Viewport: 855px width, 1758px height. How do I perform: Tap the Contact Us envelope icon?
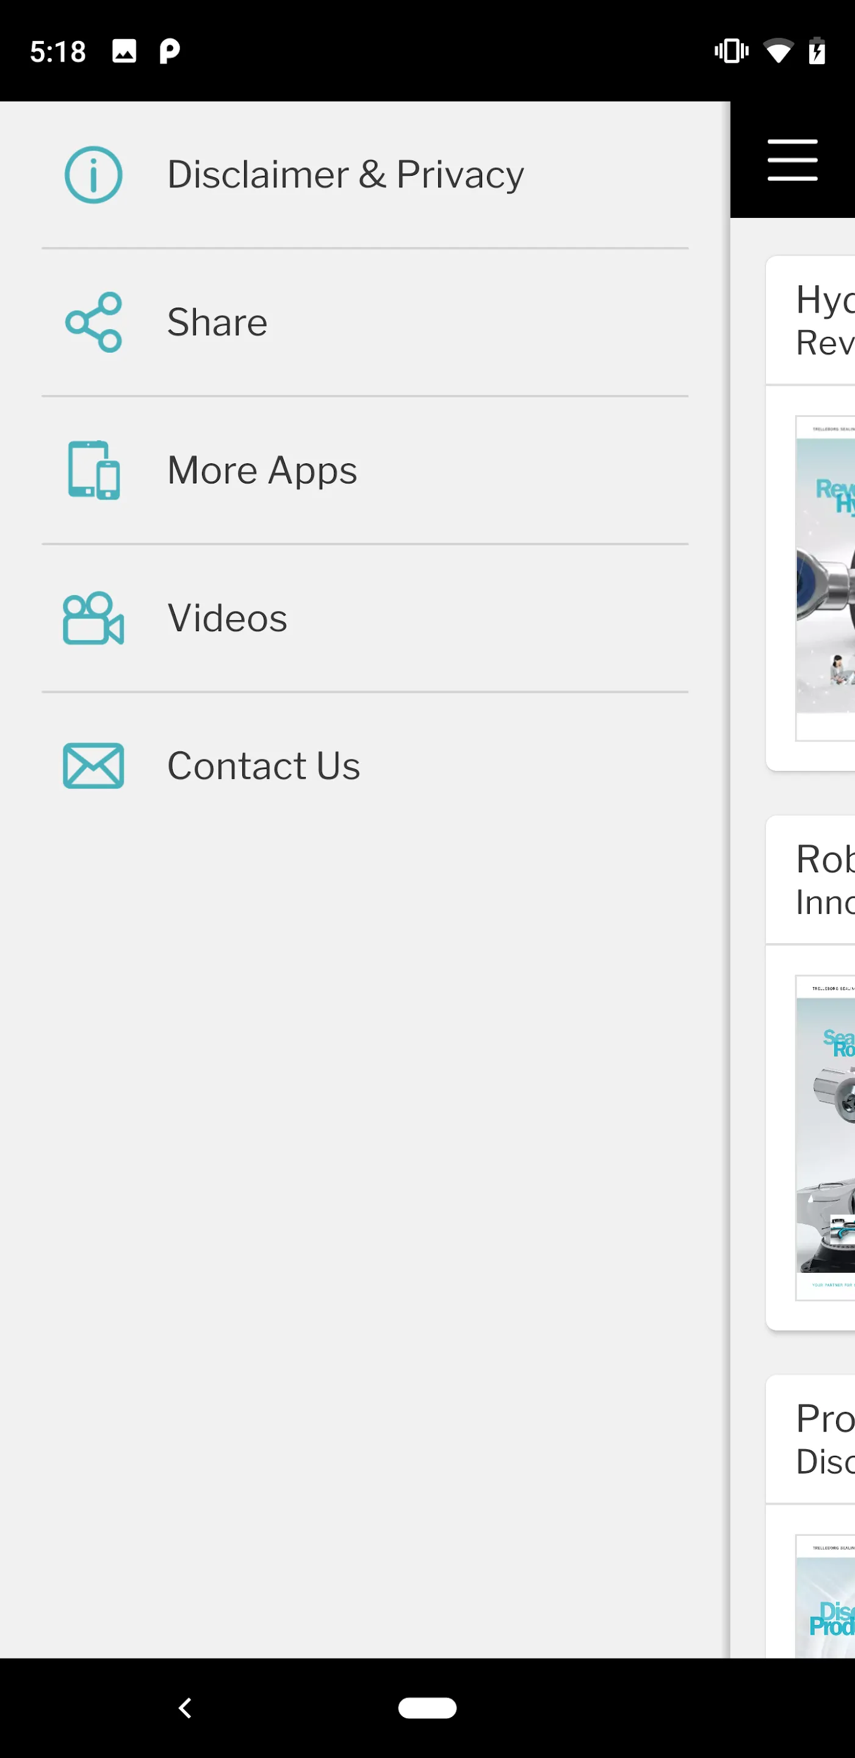pos(93,765)
